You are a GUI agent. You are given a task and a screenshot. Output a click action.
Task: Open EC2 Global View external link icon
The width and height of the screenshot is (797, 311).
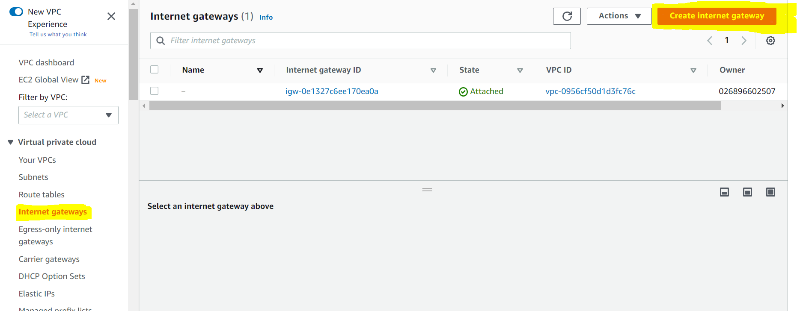tap(85, 79)
